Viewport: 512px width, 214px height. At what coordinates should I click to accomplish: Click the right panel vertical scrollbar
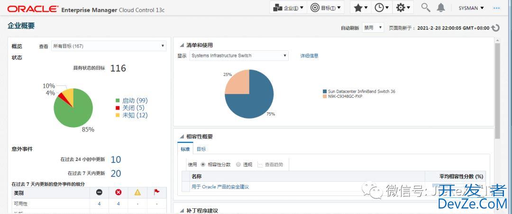pos(497,91)
